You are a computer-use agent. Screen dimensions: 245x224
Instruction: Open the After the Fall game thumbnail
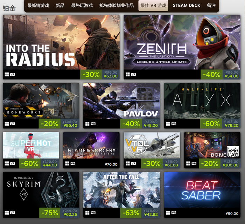point(121,190)
